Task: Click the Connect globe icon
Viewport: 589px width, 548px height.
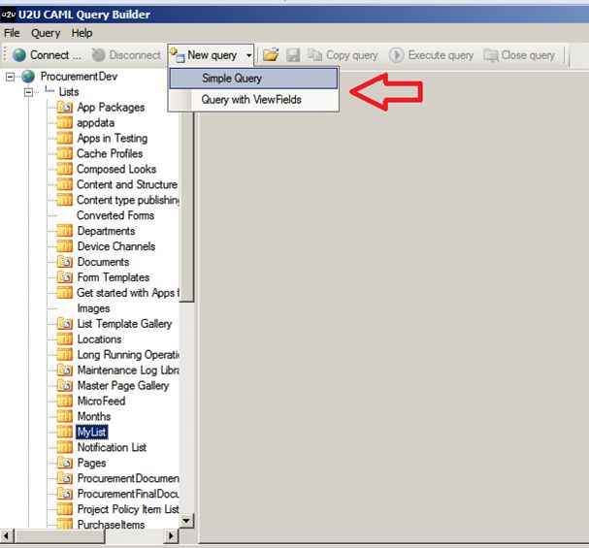Action: (19, 55)
